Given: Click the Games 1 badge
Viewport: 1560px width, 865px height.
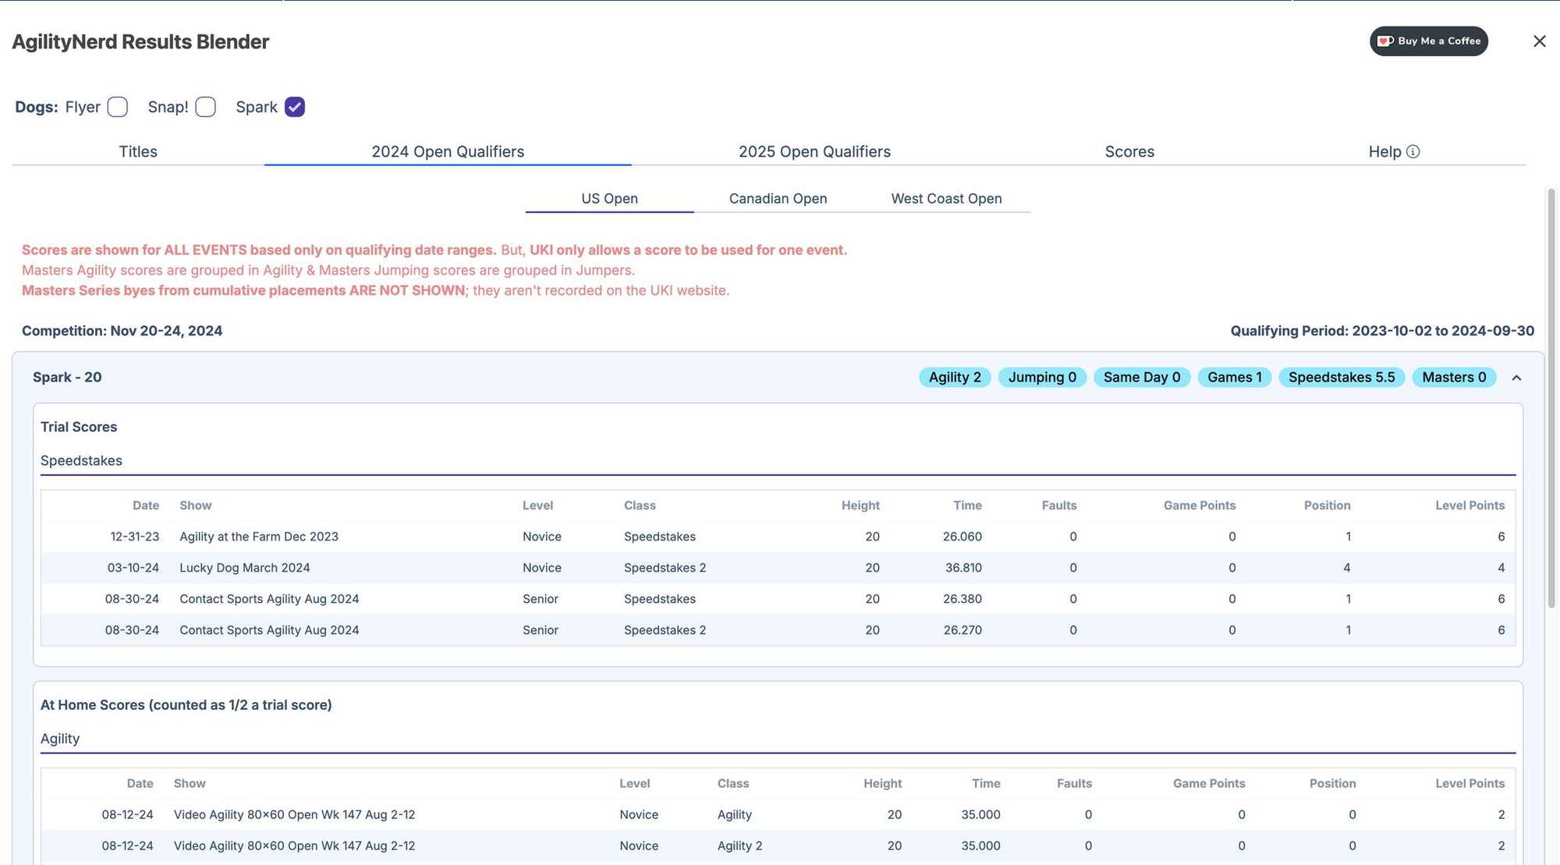Looking at the screenshot, I should click(x=1235, y=378).
